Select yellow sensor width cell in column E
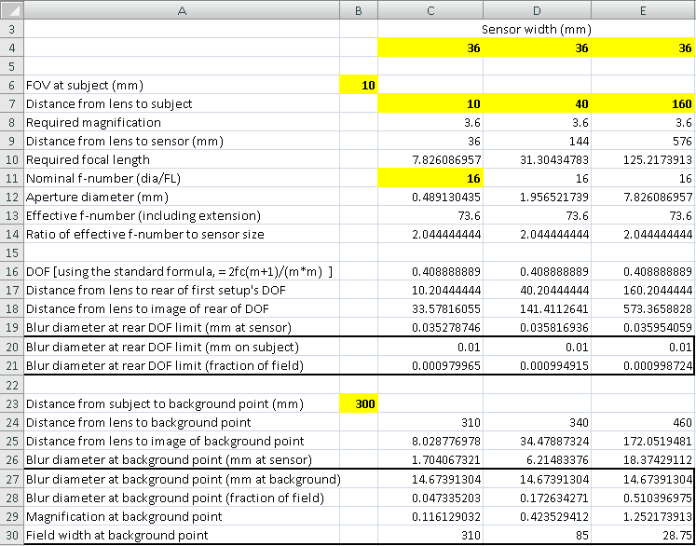The height and width of the screenshot is (546, 696). [643, 48]
